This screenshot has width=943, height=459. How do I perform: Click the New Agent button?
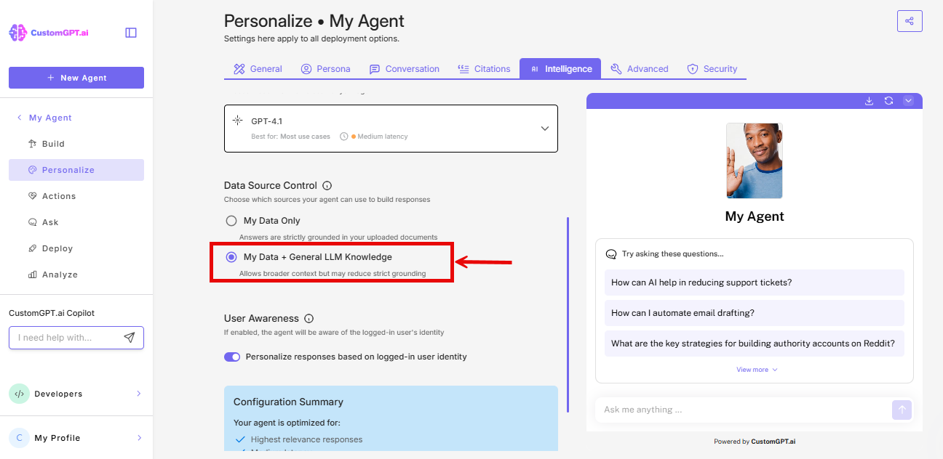[x=76, y=78]
